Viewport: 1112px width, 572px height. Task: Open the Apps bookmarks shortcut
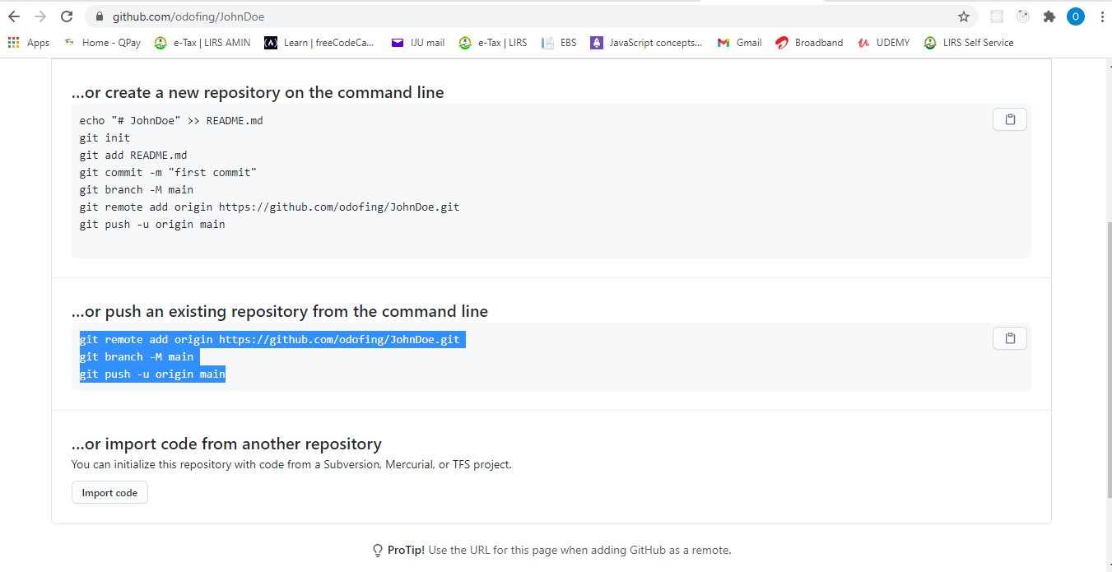tap(29, 43)
